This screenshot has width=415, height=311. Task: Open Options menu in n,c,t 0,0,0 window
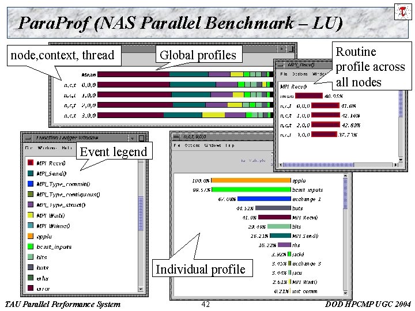pos(192,145)
